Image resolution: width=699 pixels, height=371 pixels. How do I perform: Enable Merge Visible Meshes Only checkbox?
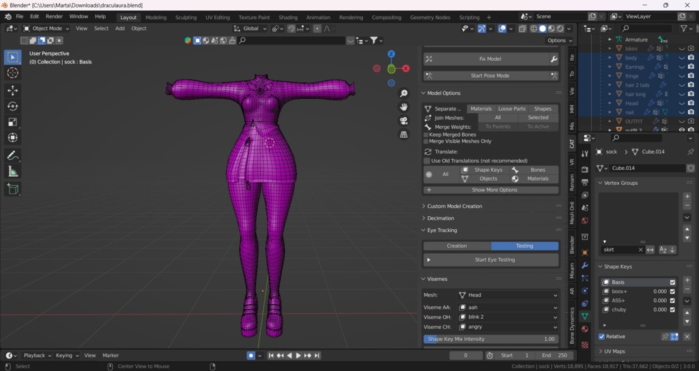(x=426, y=141)
